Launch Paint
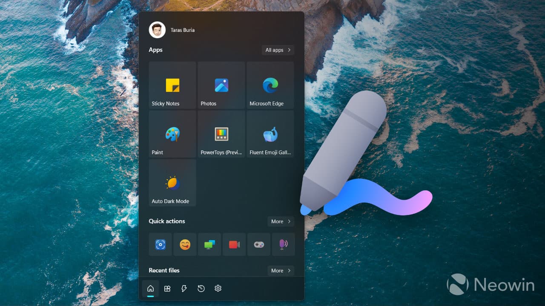545x306 pixels. click(172, 134)
